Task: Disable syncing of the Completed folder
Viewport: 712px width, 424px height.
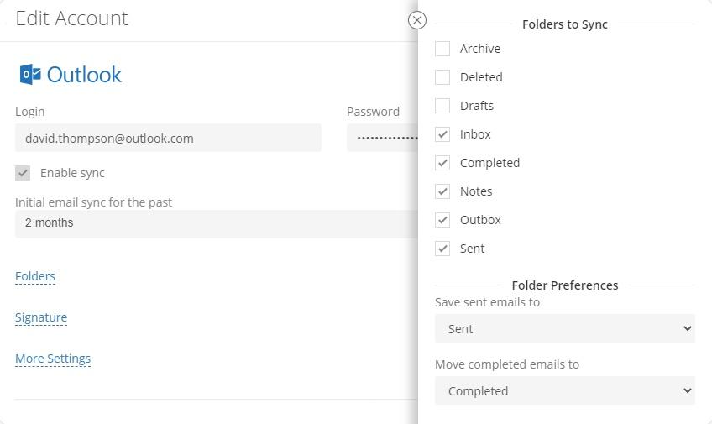Action: pyautogui.click(x=442, y=163)
